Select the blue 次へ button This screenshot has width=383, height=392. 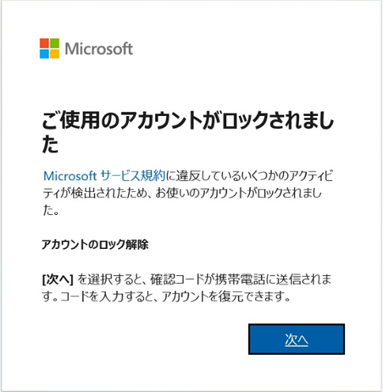[297, 339]
